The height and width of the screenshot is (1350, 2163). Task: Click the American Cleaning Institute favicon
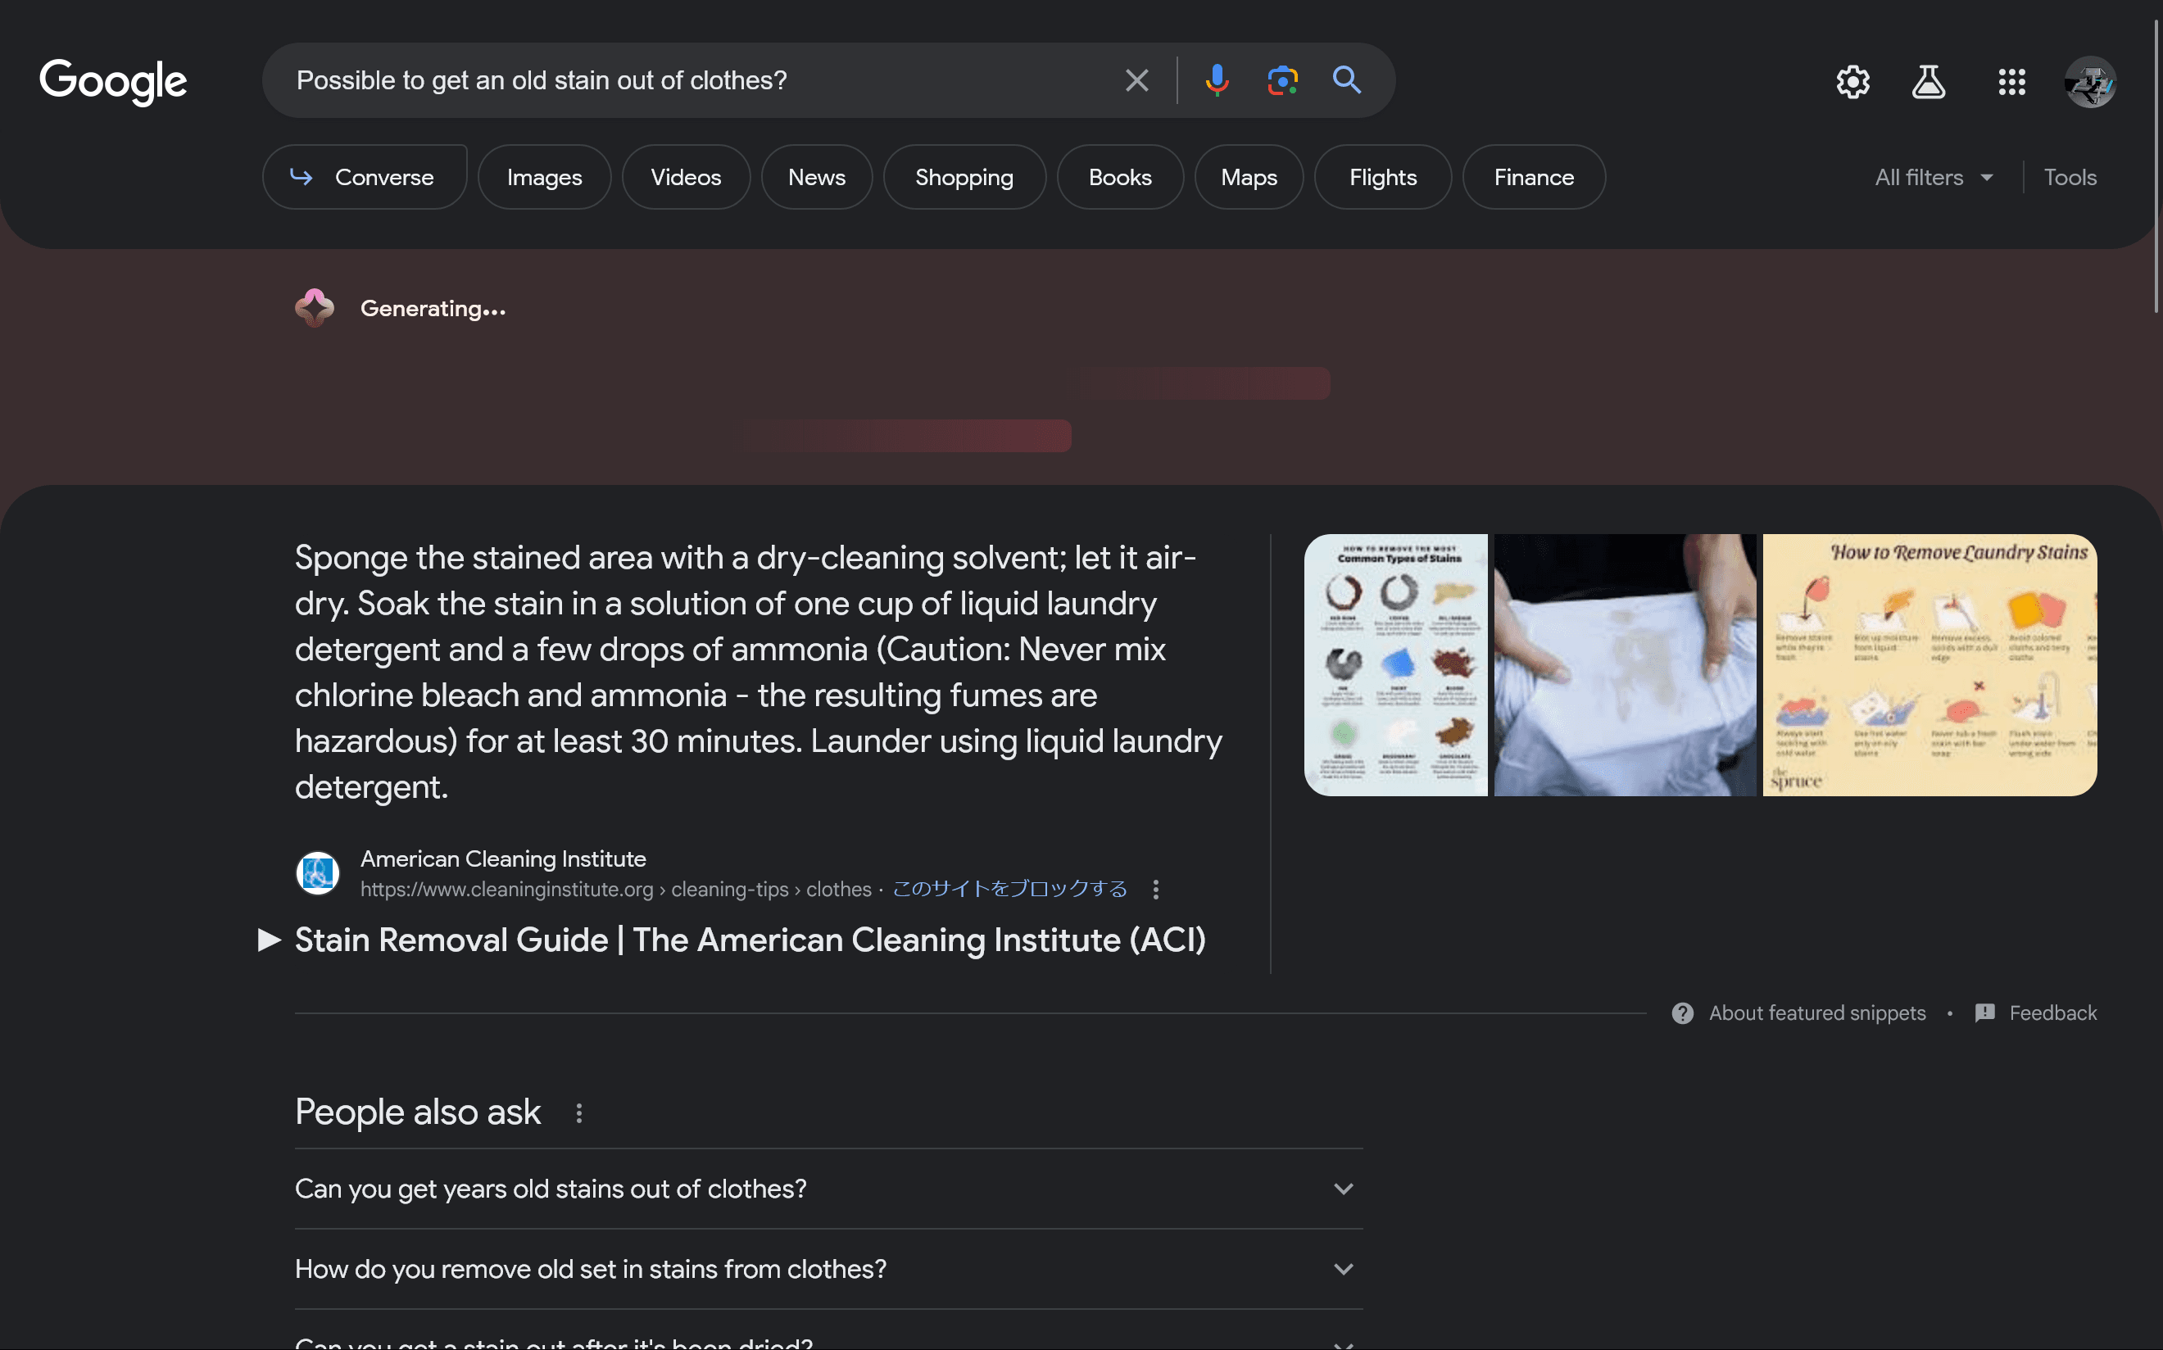(x=318, y=873)
